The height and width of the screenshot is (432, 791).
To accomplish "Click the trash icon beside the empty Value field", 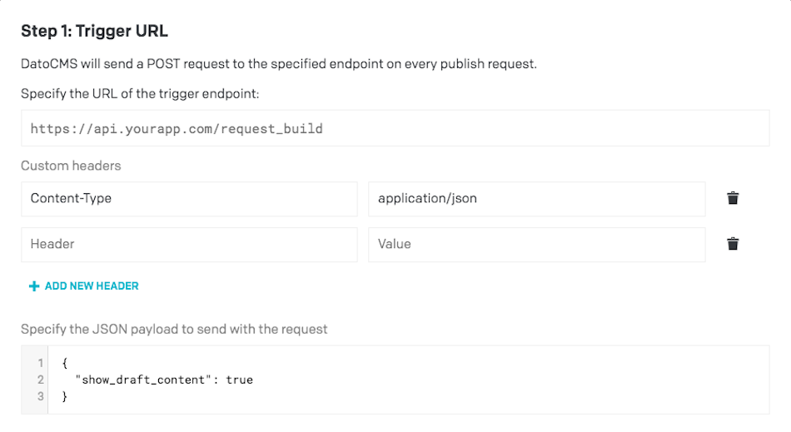I will pyautogui.click(x=733, y=244).
